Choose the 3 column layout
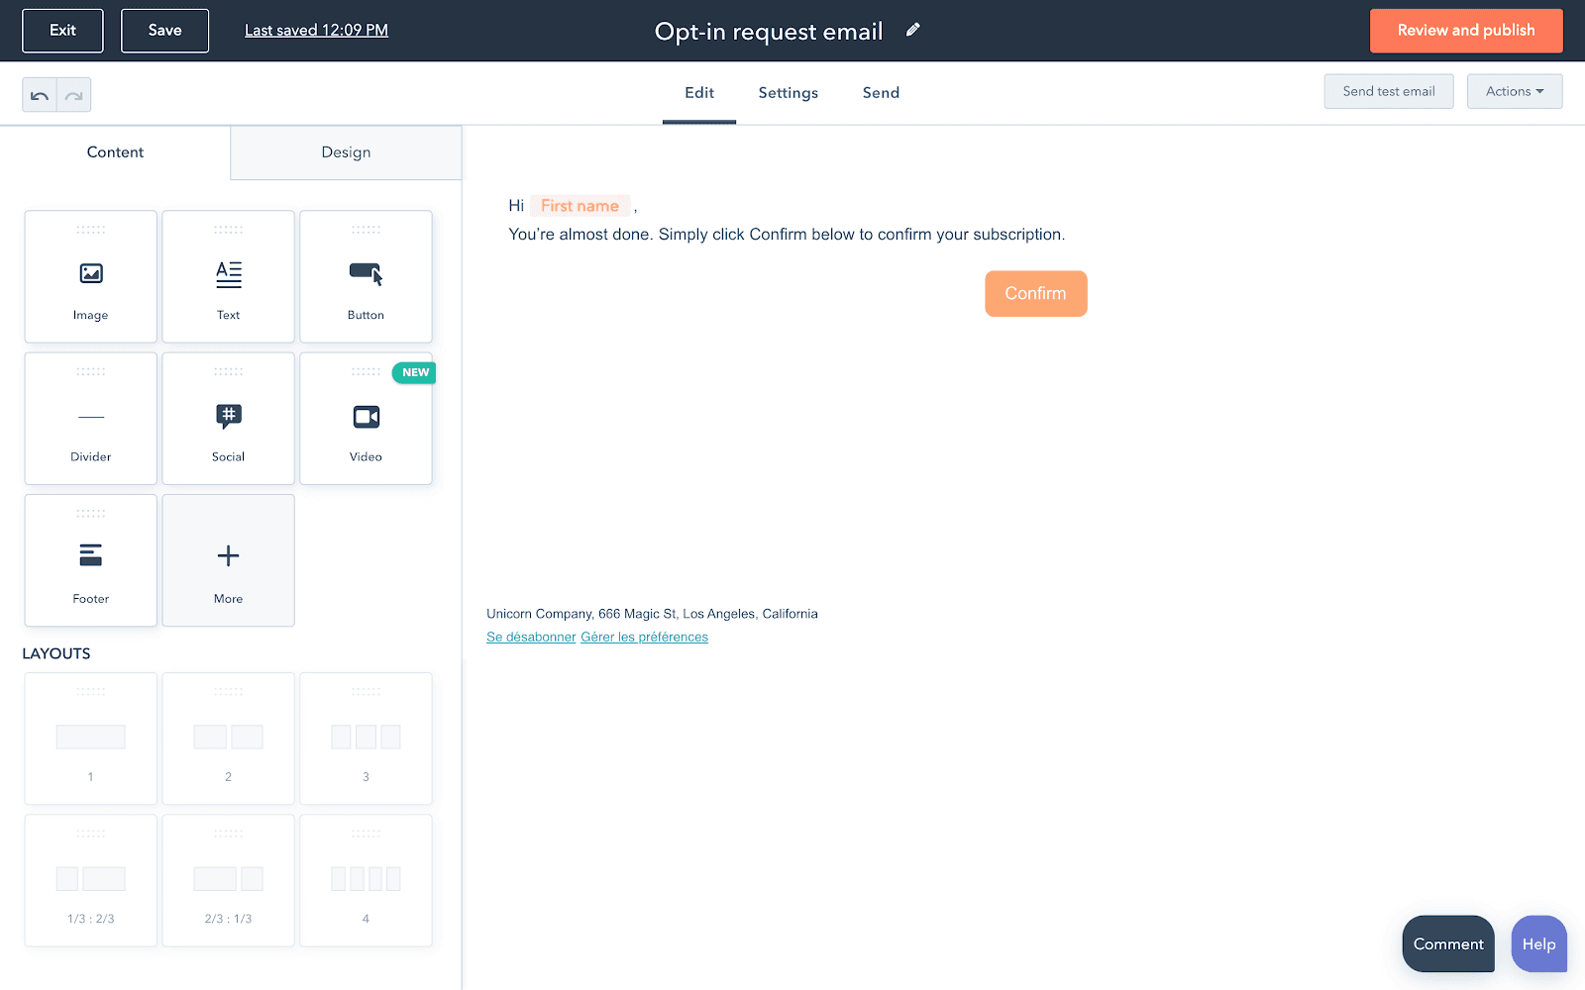 pyautogui.click(x=367, y=739)
